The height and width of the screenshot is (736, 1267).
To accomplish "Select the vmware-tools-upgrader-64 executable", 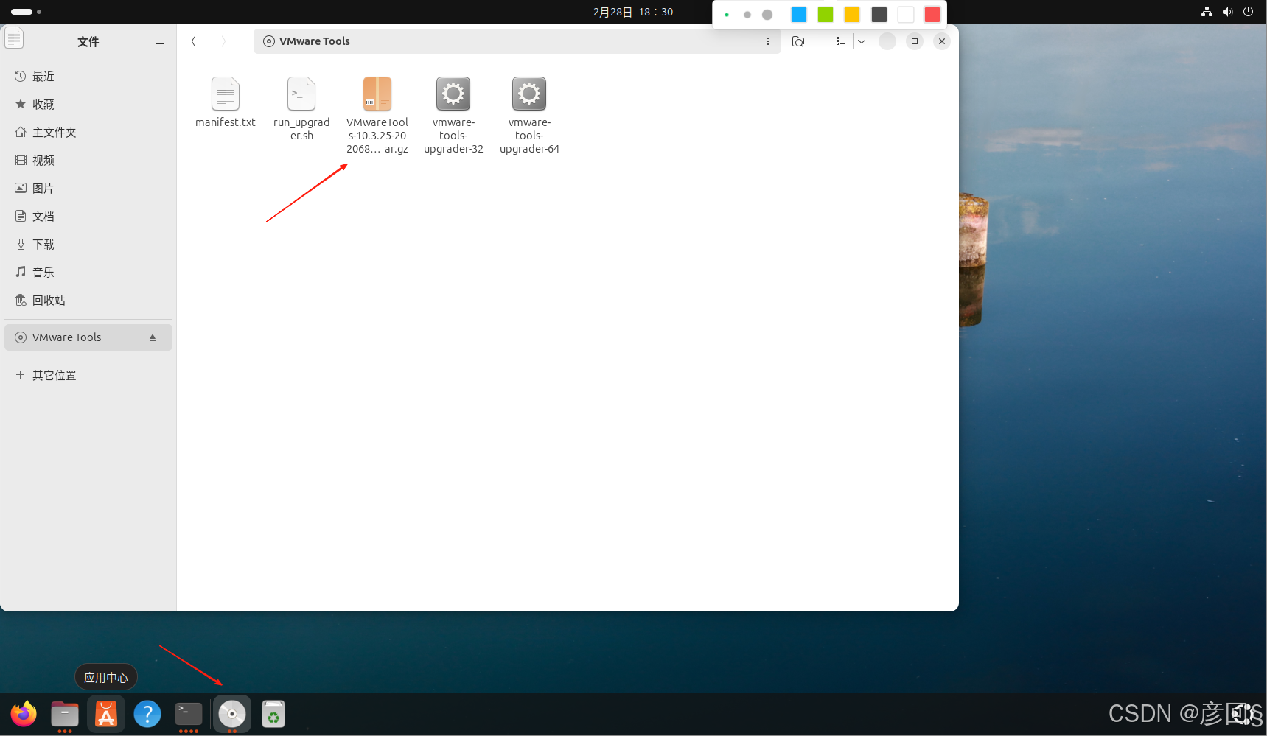I will coord(529,115).
